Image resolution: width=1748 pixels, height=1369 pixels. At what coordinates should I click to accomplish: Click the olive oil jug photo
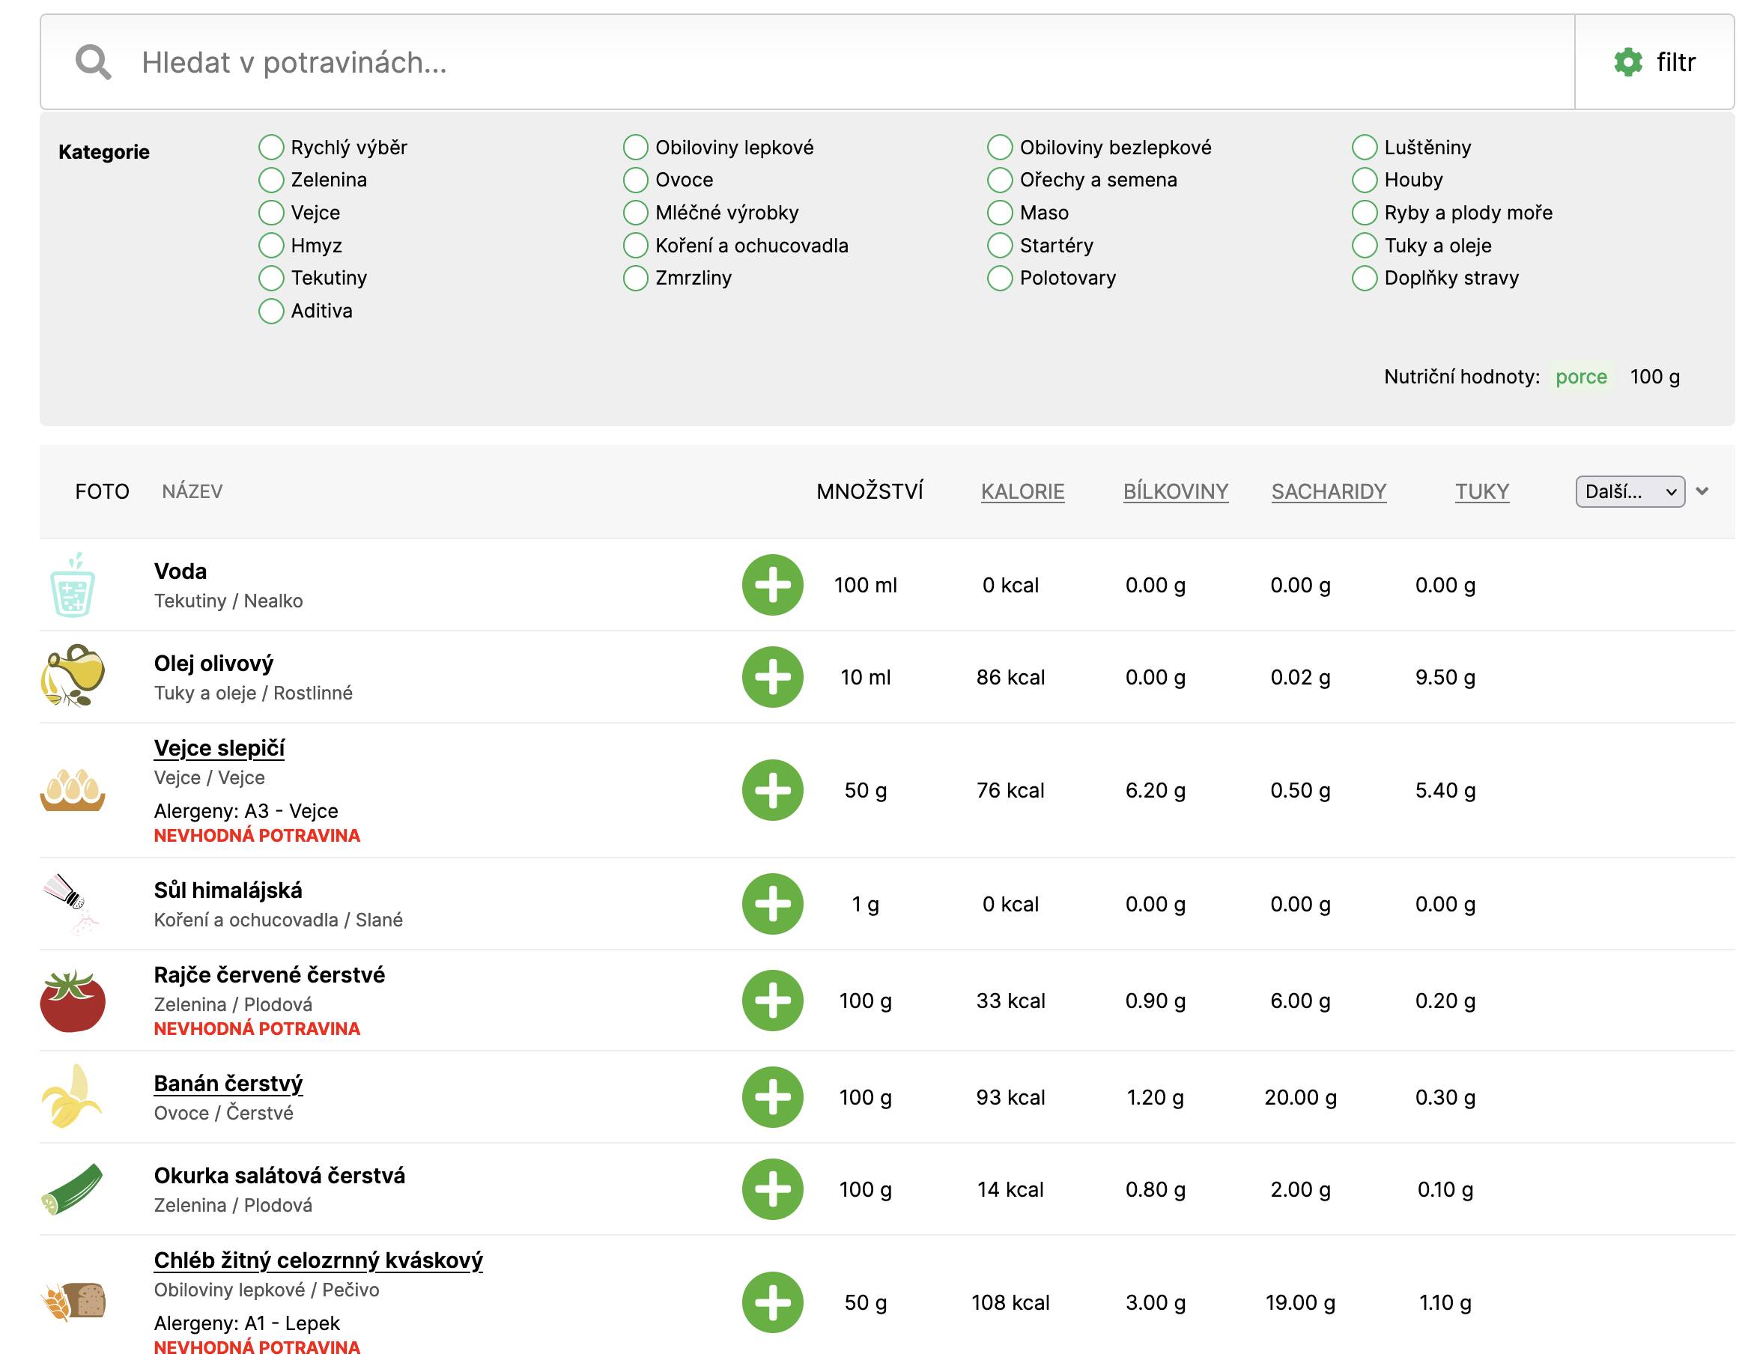tap(72, 676)
